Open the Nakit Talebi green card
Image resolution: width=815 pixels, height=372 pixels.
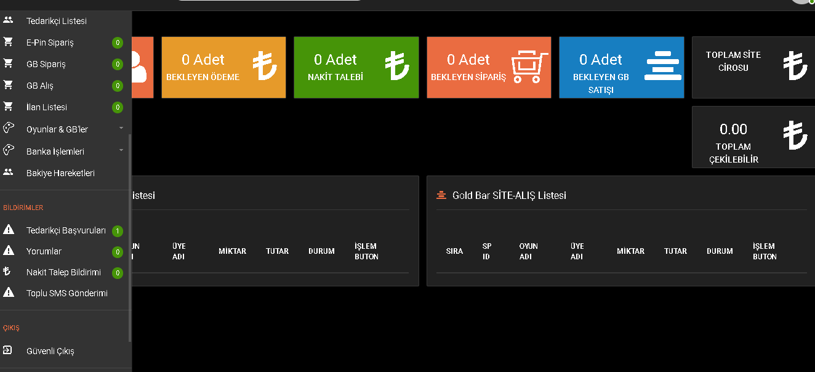[x=356, y=67]
